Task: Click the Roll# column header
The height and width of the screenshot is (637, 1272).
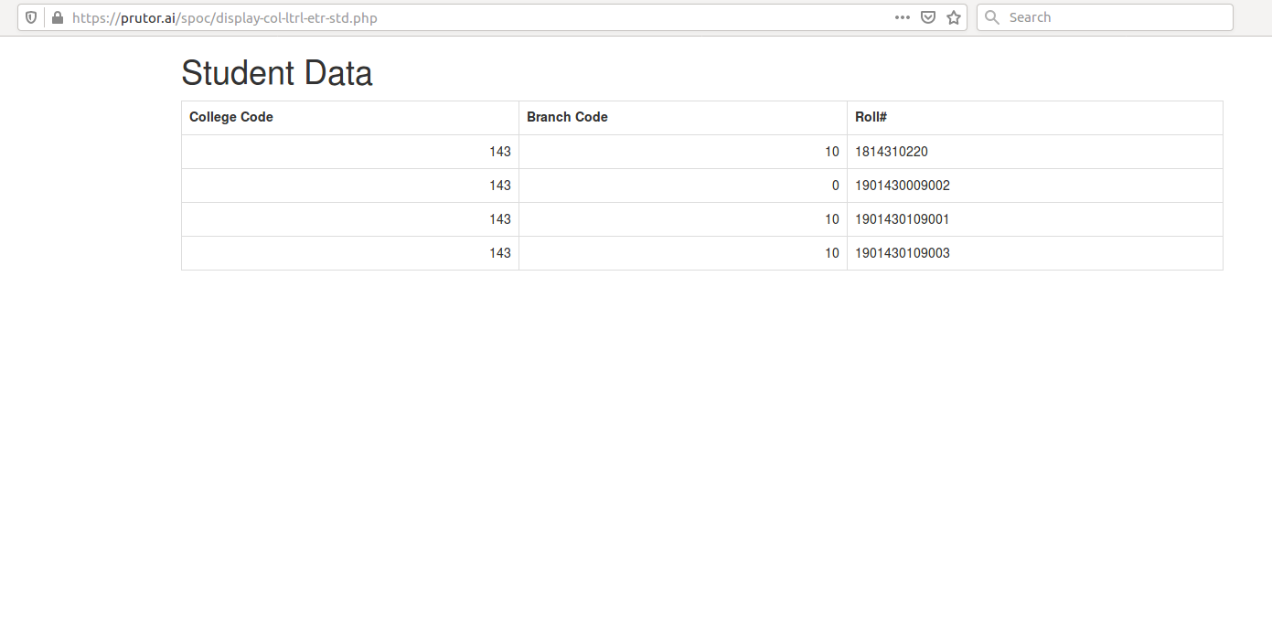Action: [x=871, y=117]
